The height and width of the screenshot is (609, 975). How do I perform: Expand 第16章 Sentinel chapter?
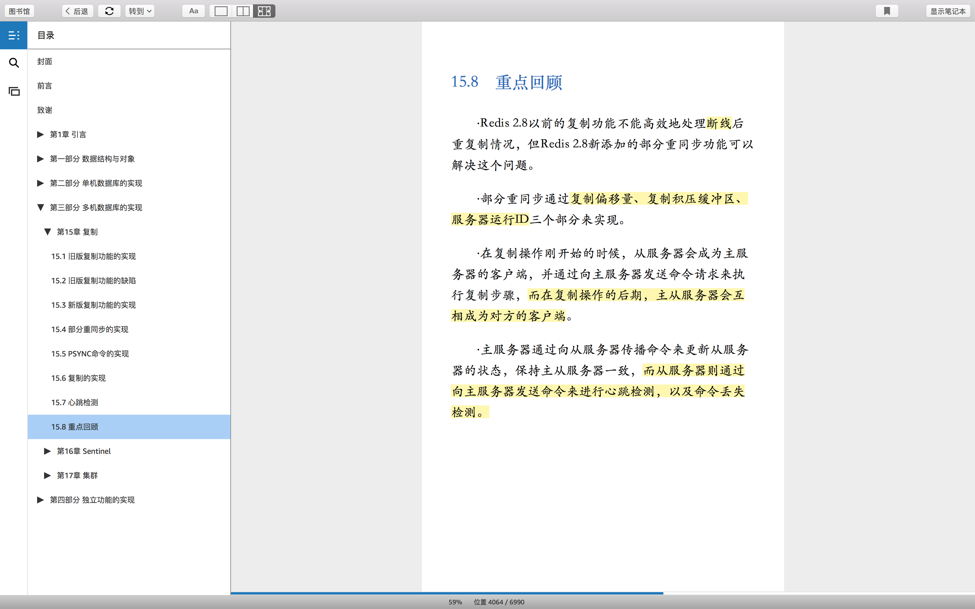click(x=47, y=451)
